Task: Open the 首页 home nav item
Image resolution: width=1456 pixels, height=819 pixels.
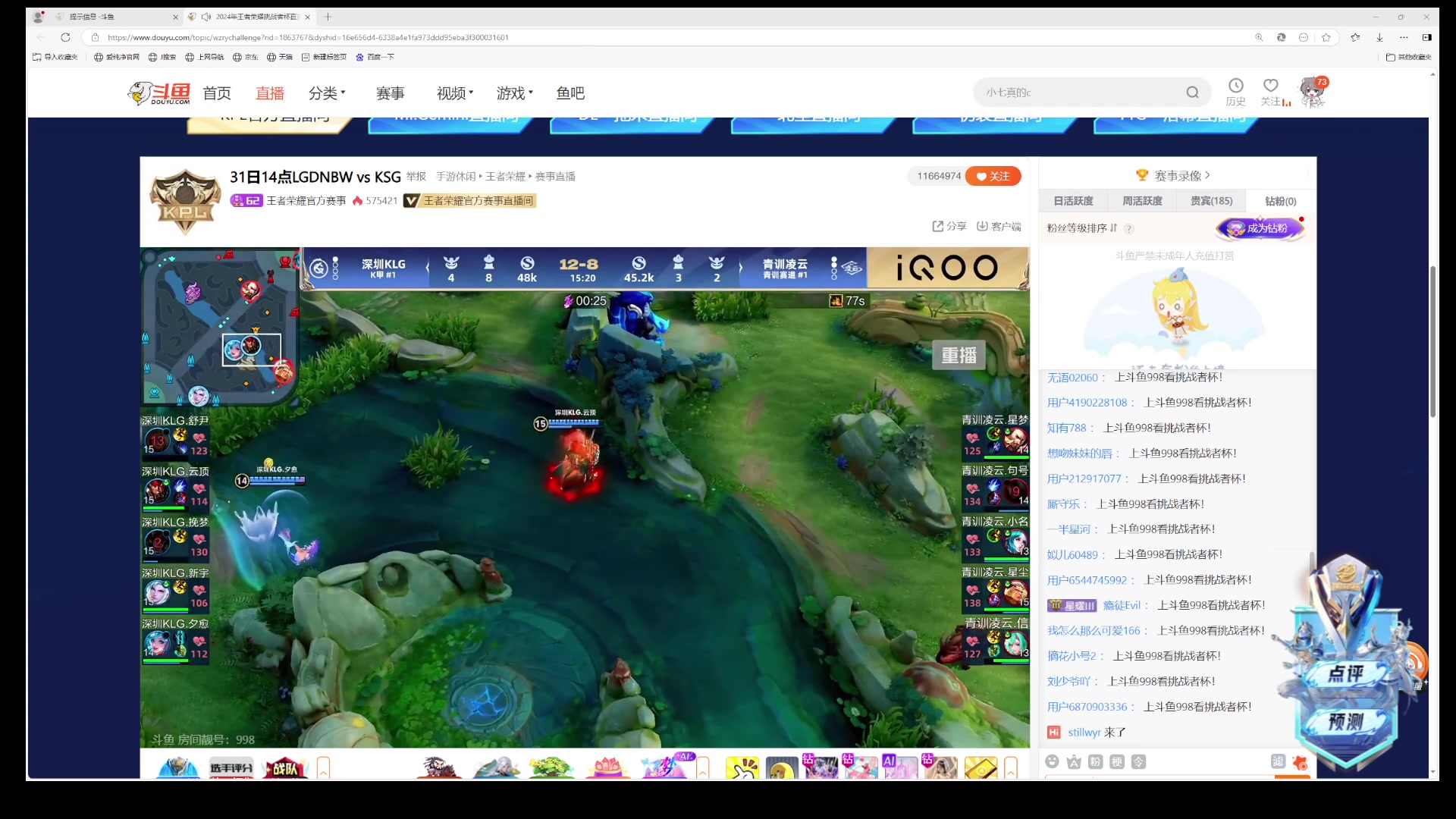Action: pos(217,93)
